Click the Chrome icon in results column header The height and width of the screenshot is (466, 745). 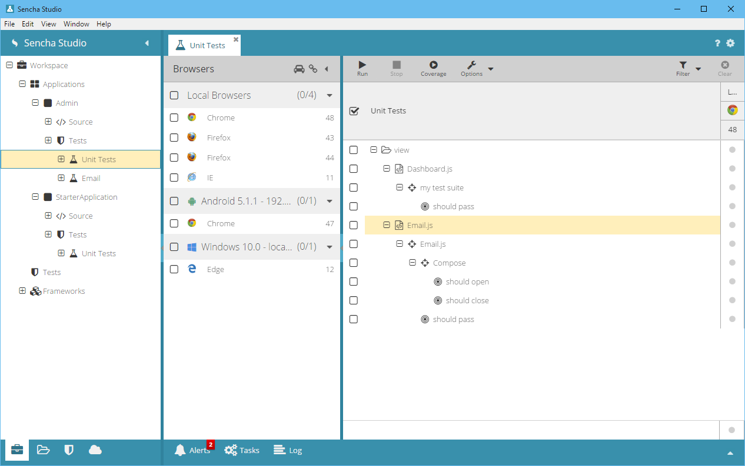(732, 110)
